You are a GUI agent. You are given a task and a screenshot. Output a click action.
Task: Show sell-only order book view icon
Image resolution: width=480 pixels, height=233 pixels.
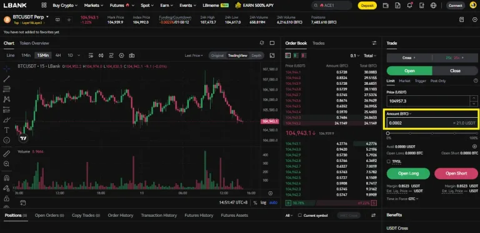(x=304, y=55)
